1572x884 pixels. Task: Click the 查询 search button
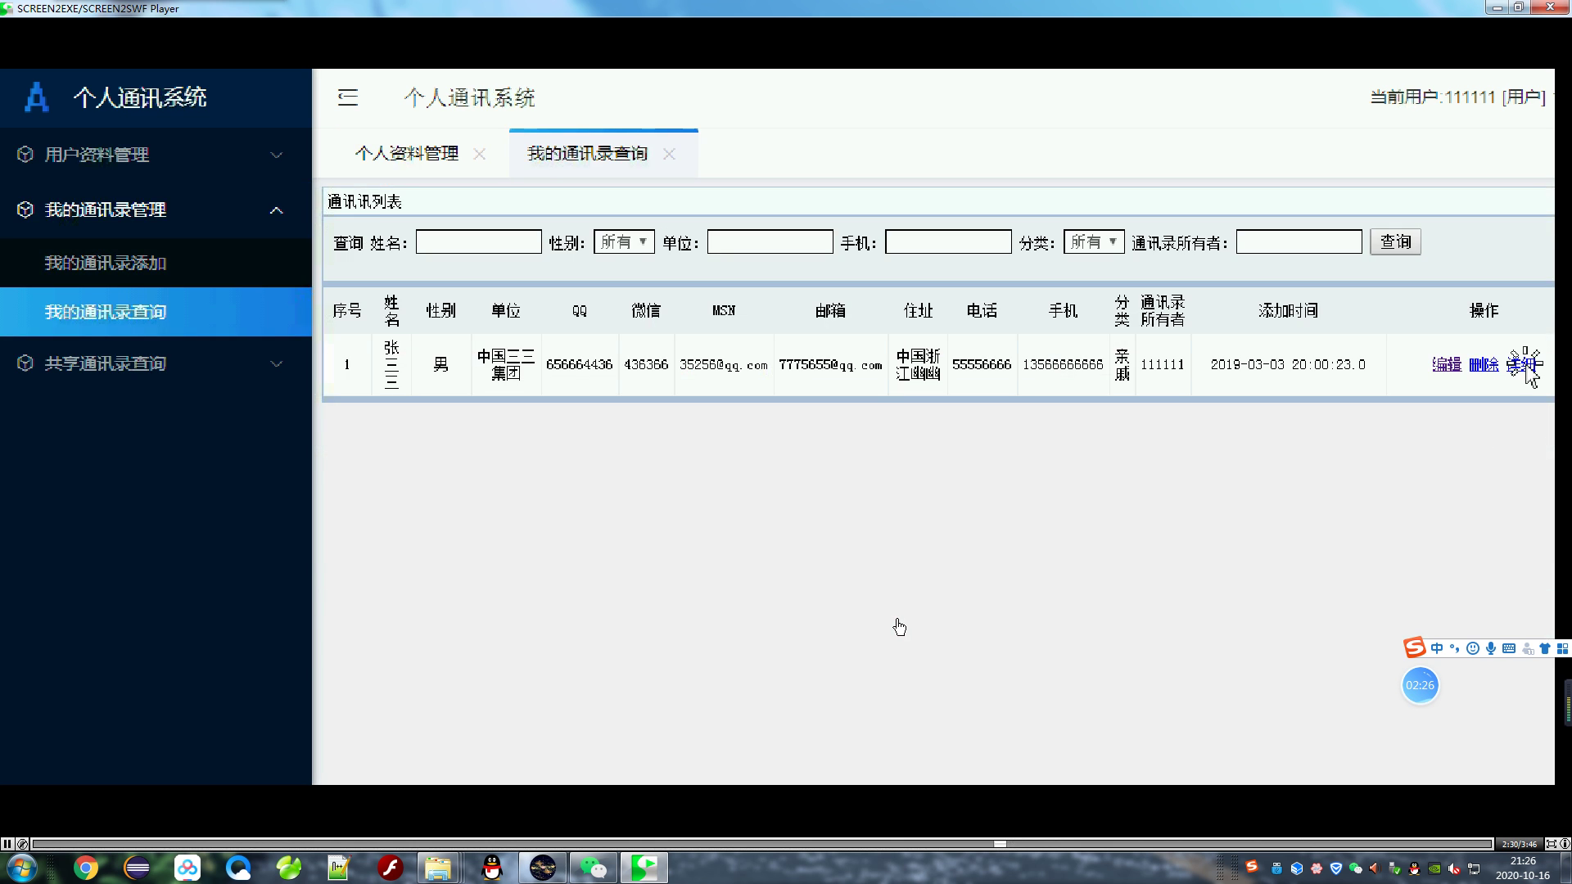(1395, 241)
